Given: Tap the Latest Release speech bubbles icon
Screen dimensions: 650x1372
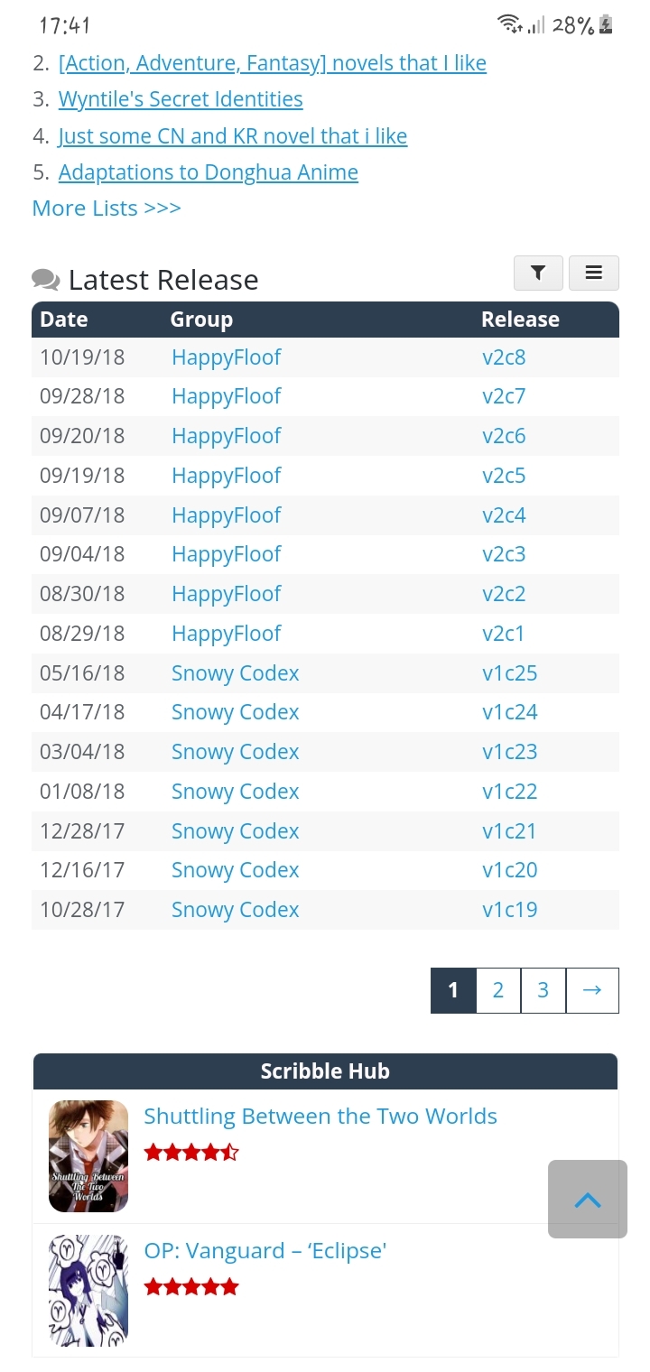Looking at the screenshot, I should (46, 280).
